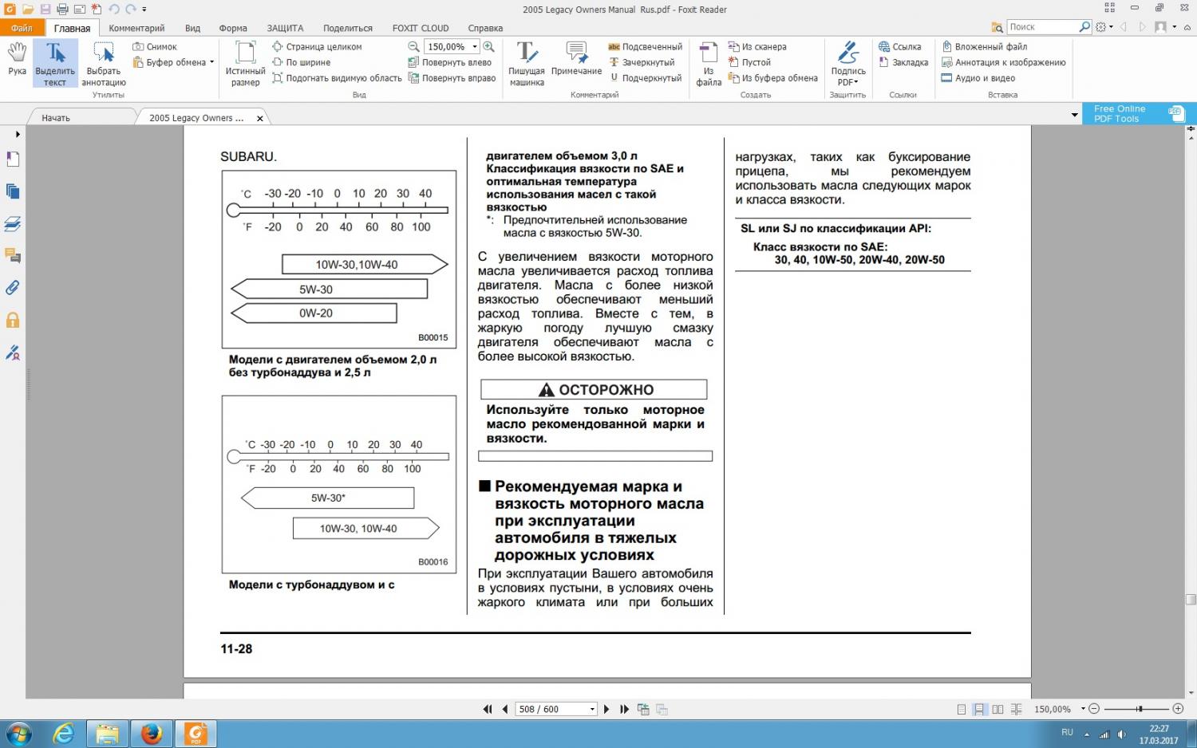Go to the first page
The image size is (1197, 748).
click(x=488, y=709)
